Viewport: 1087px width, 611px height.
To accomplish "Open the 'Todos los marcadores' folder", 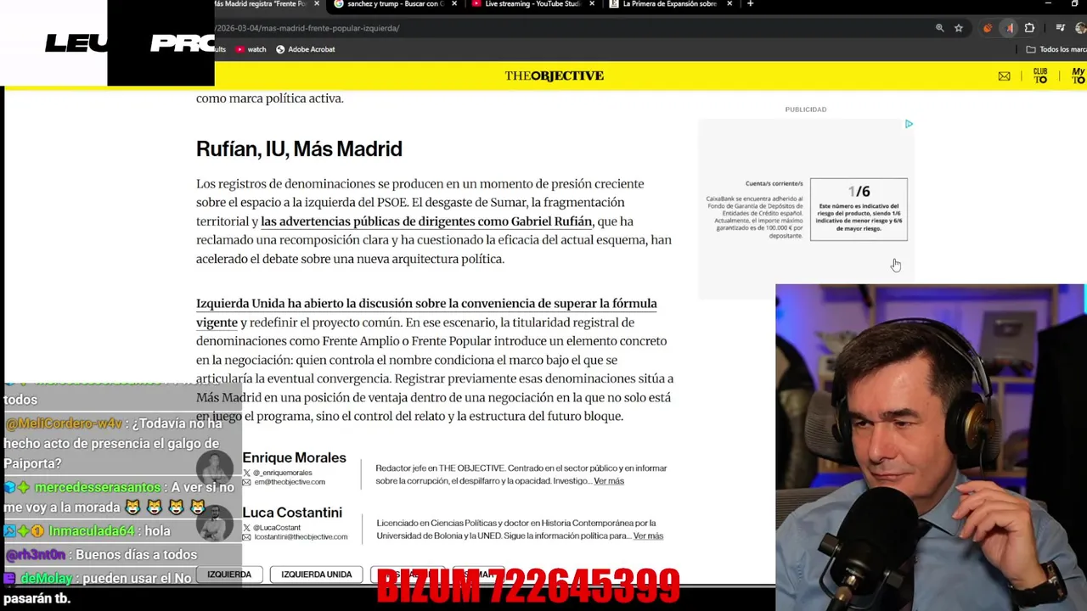I will [x=1056, y=49].
